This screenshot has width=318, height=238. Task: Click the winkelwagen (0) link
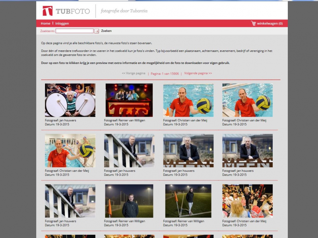coord(270,23)
